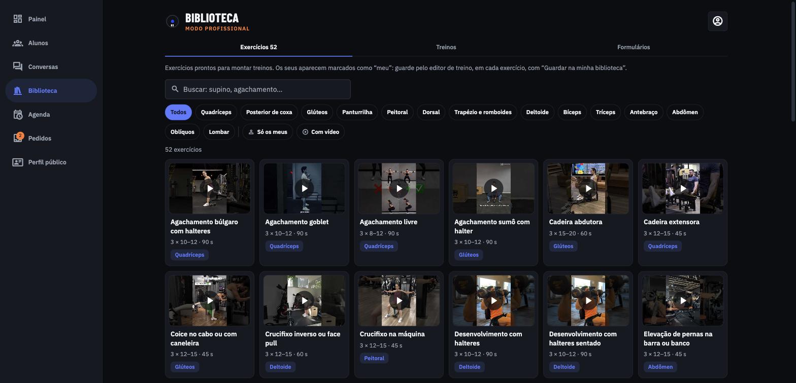Image resolution: width=796 pixels, height=383 pixels.
Task: Play the Crucifixo na máquina video
Action: click(399, 300)
